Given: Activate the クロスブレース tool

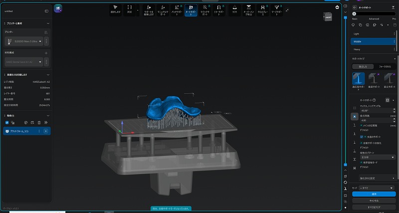Looking at the screenshot, I should tap(263, 10).
